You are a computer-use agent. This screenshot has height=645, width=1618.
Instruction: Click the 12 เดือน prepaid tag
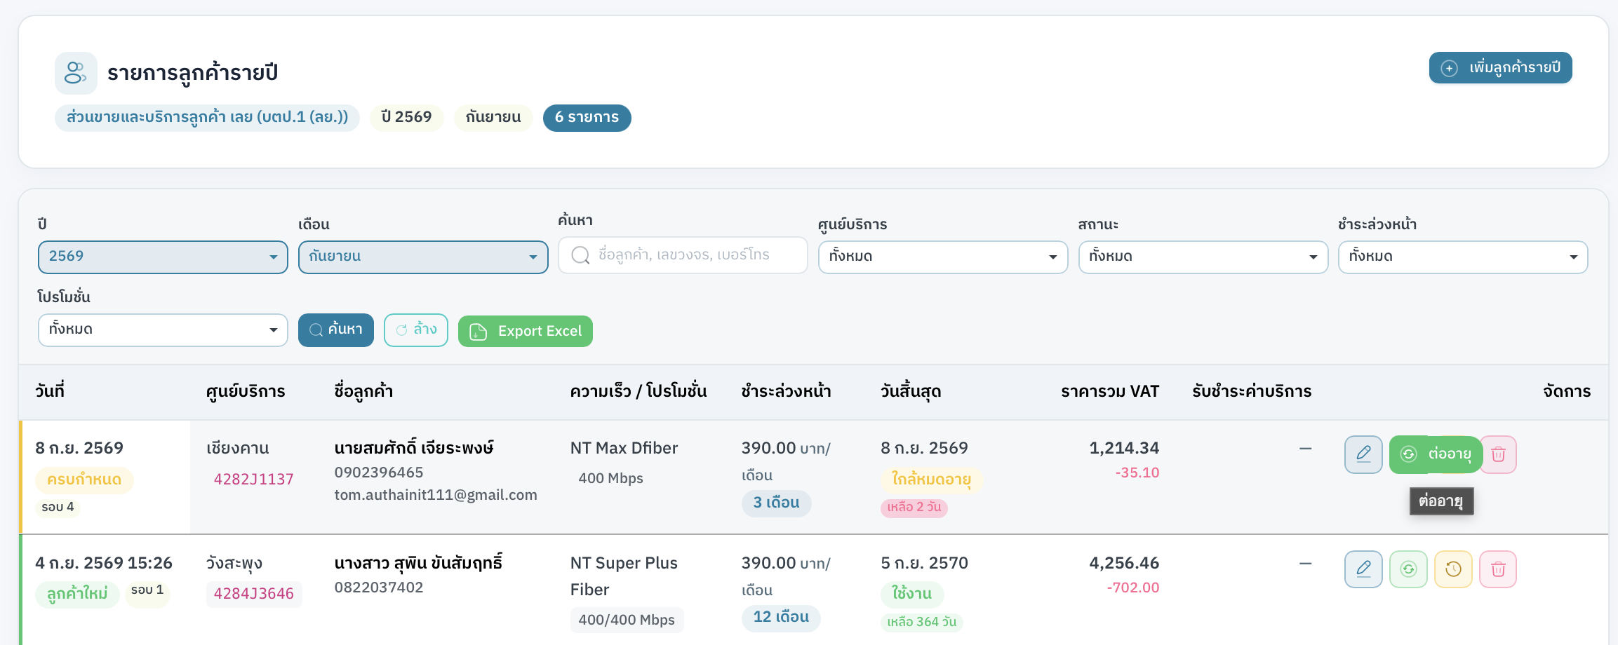tap(781, 618)
